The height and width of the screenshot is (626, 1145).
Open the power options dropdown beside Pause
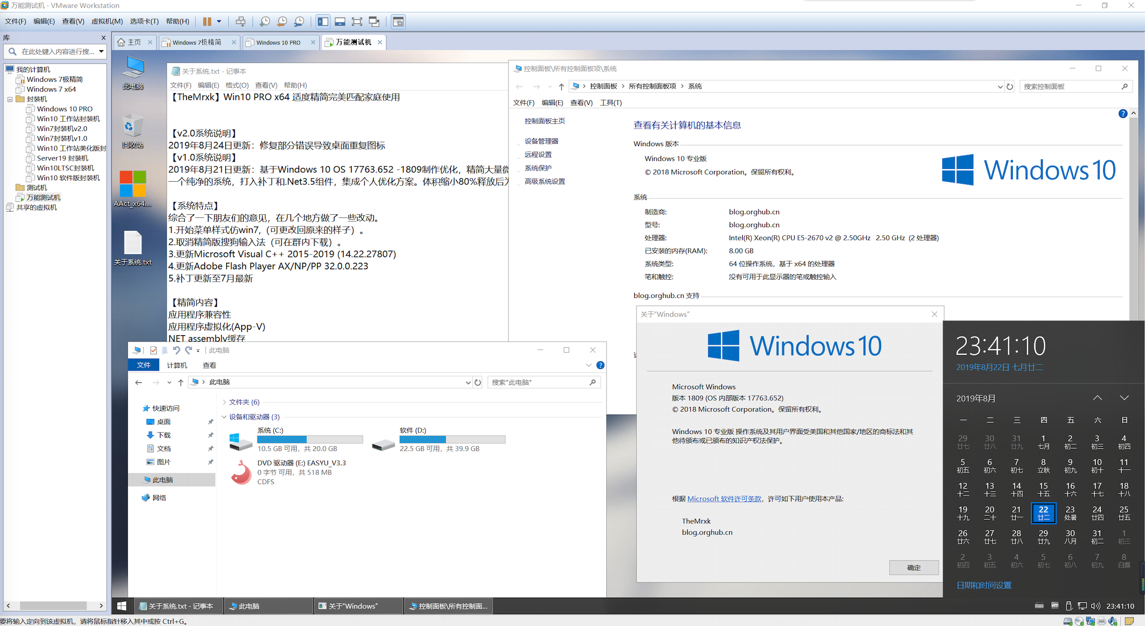219,21
